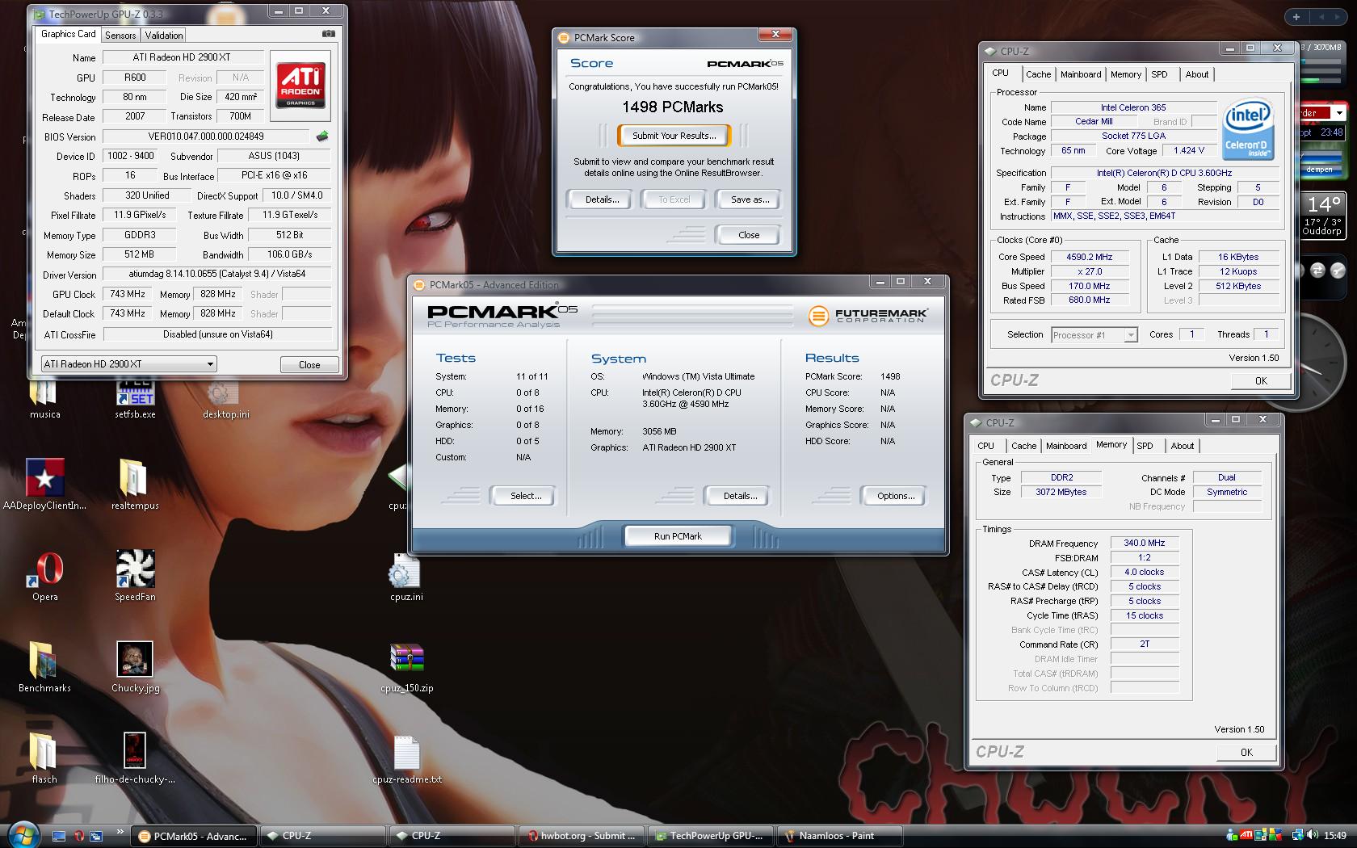The image size is (1357, 848).
Task: Launch the SpeedFan desktop shortcut
Action: tap(135, 576)
